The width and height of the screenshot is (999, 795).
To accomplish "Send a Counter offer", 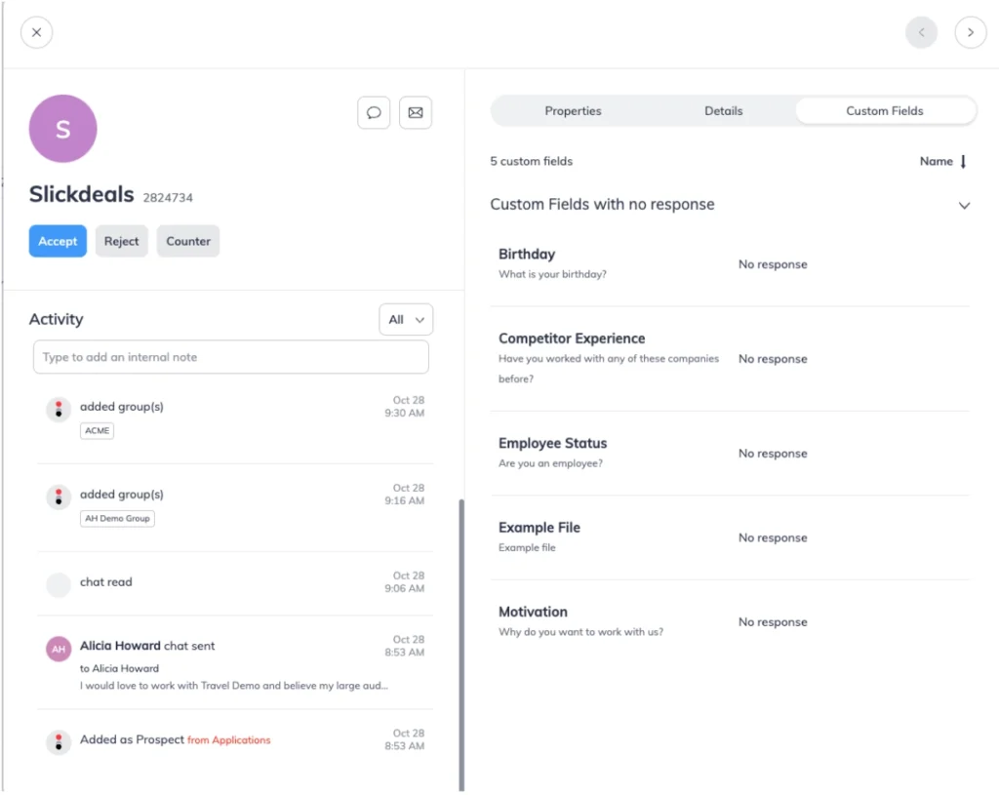I will point(187,241).
